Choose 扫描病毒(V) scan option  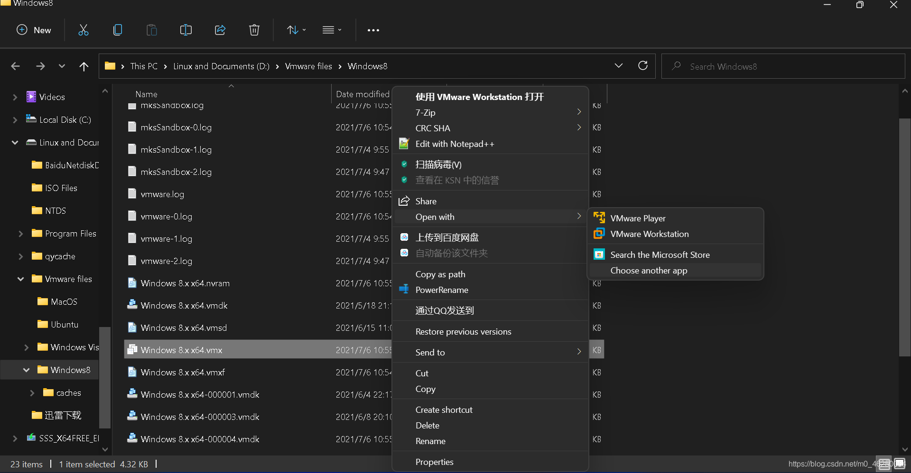(x=491, y=164)
